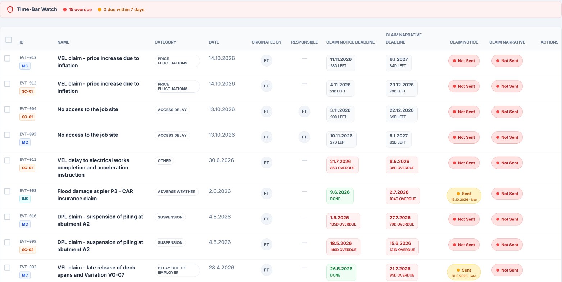The width and height of the screenshot is (562, 282).
Task: Click the Originated By FT avatar for EVT-013
Action: pyautogui.click(x=267, y=60)
